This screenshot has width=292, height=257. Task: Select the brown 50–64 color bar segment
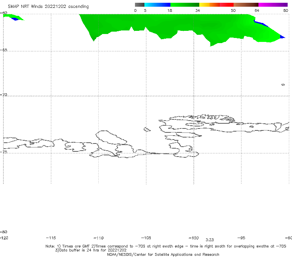click(246, 5)
